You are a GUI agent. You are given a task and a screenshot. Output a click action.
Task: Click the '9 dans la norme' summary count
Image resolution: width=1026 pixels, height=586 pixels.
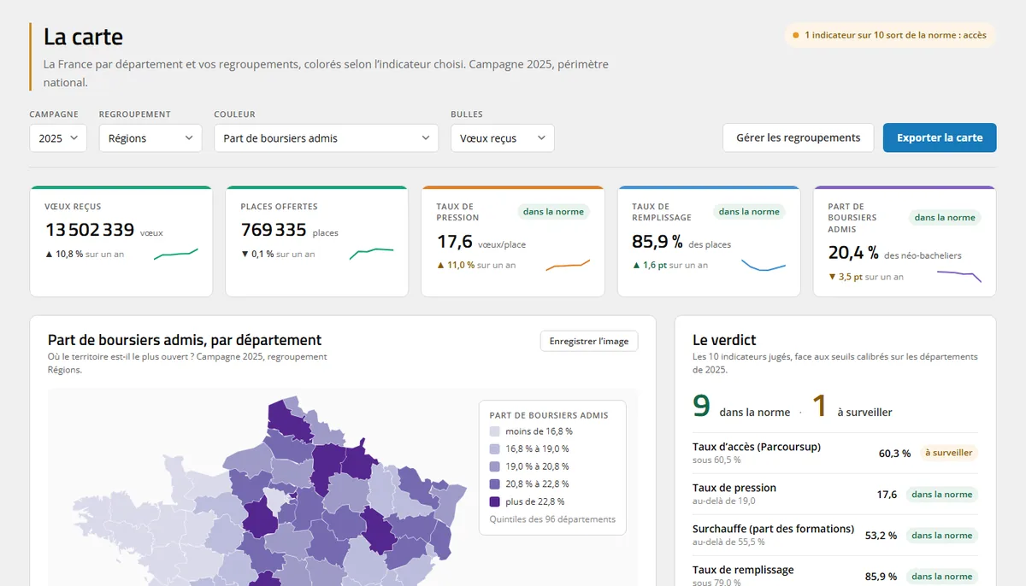click(741, 407)
